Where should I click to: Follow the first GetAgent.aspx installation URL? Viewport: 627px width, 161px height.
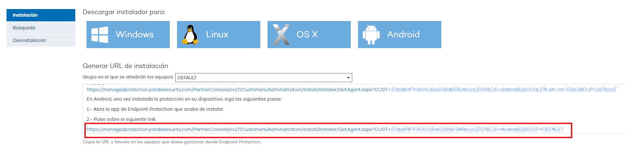point(239,90)
